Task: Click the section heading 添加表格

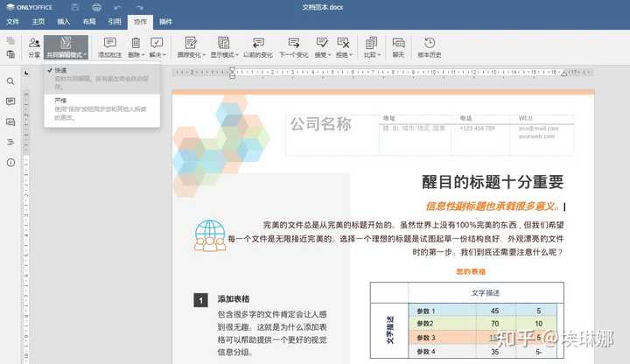Action: tap(234, 299)
